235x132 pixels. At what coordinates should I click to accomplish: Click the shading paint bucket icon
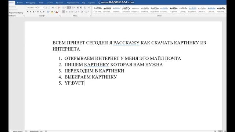click(x=82, y=12)
